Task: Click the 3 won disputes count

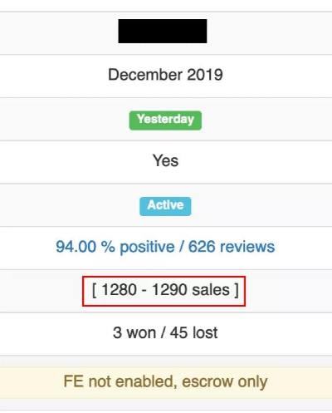Action: click(x=134, y=332)
